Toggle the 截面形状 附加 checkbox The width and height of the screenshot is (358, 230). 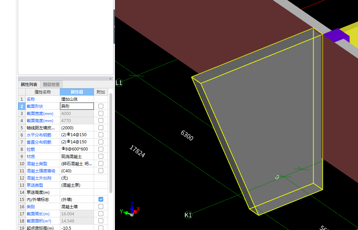(x=101, y=106)
